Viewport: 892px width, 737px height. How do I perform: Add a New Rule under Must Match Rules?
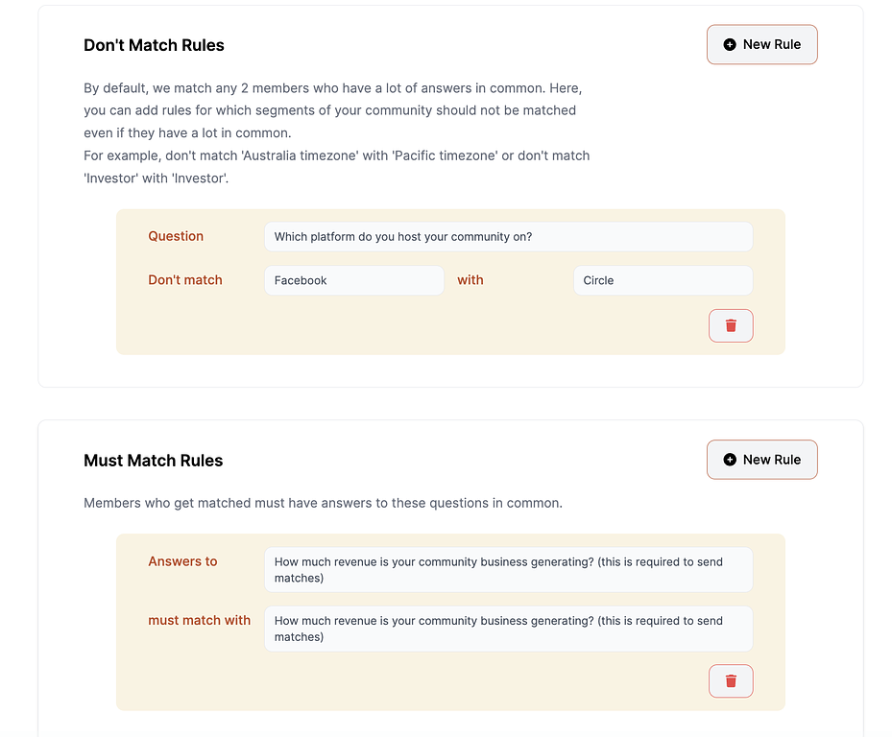(x=761, y=460)
